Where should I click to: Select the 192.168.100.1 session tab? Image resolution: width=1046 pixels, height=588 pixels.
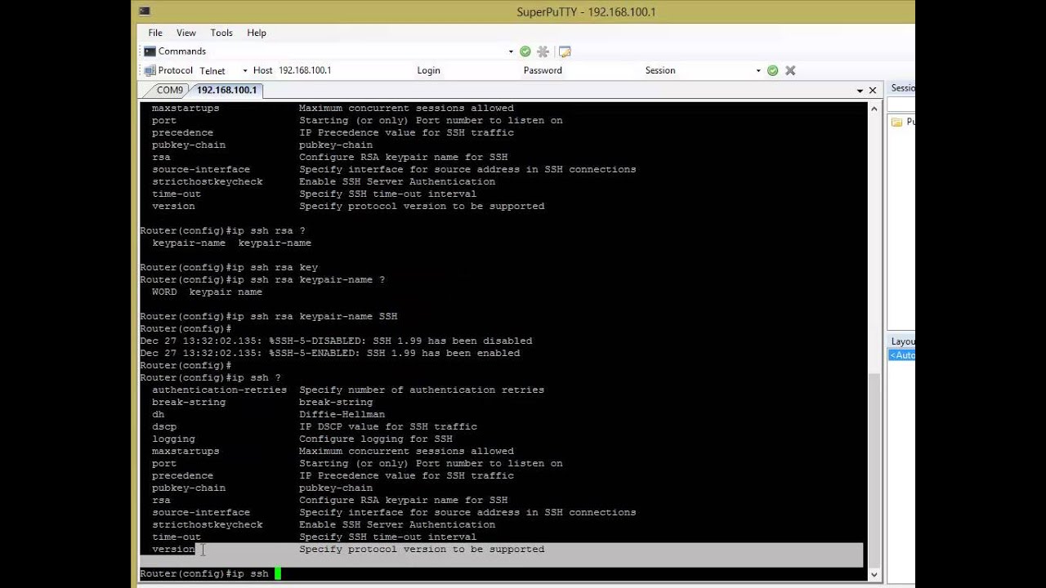[226, 90]
